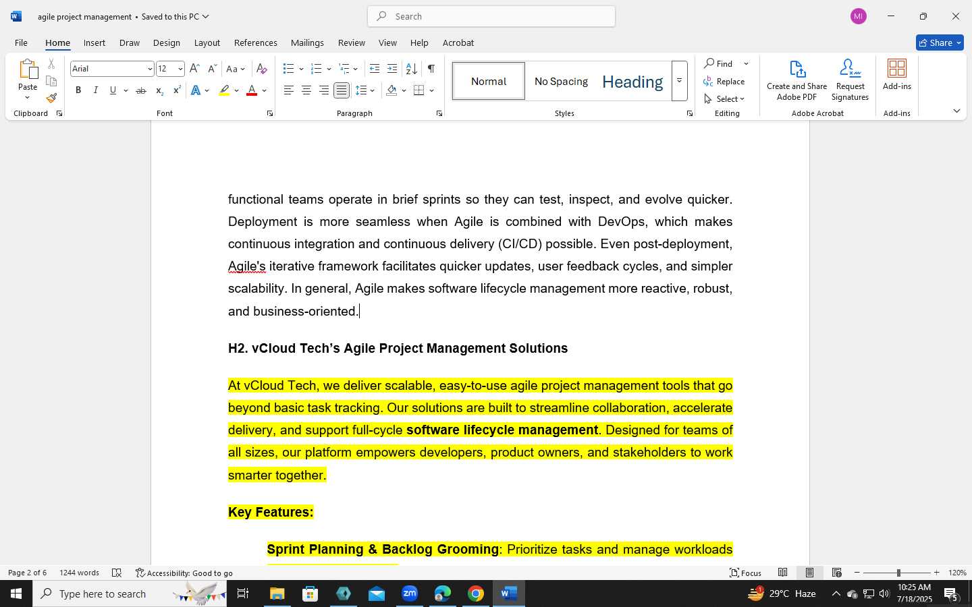Switch to Design tab
Screen dimensions: 972x607
click(166, 42)
